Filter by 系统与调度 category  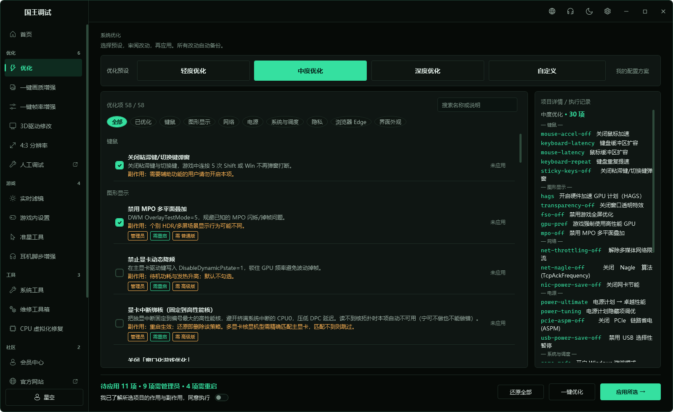pyautogui.click(x=285, y=122)
